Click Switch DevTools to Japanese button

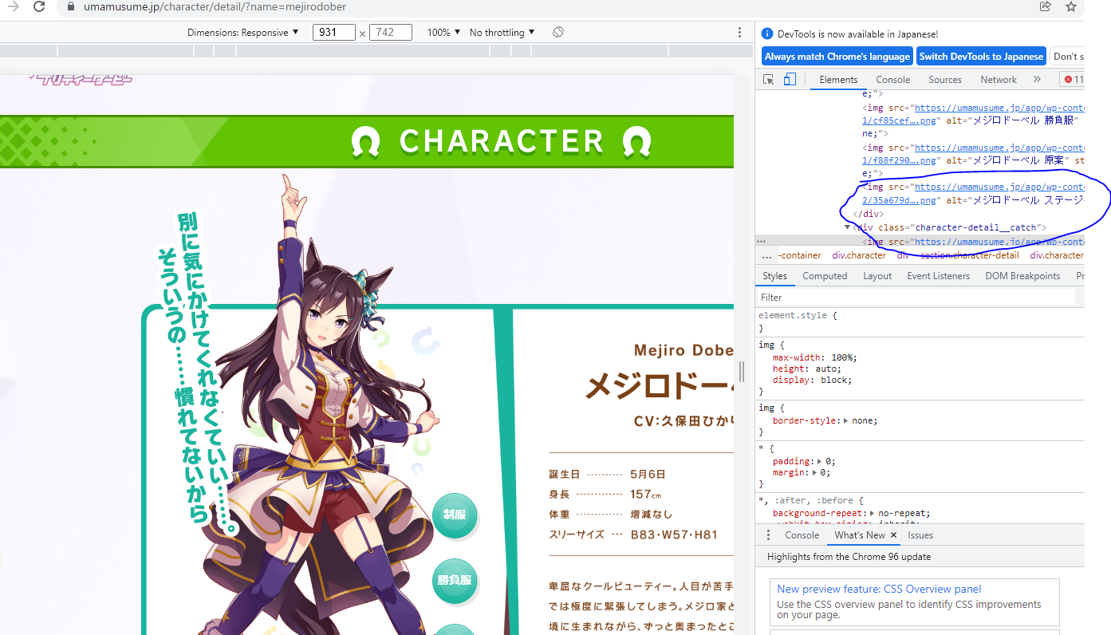pos(981,57)
